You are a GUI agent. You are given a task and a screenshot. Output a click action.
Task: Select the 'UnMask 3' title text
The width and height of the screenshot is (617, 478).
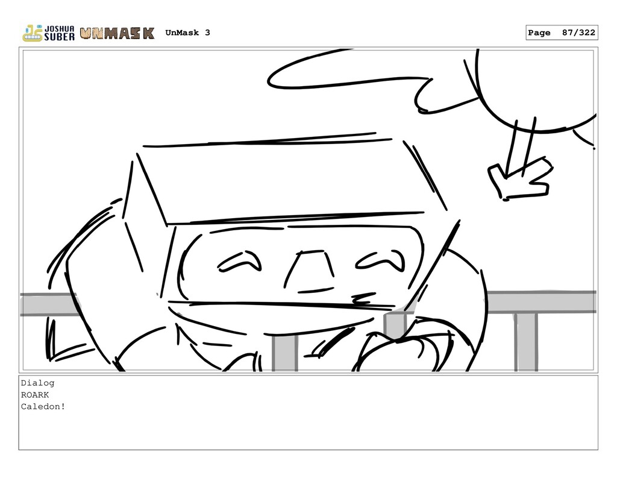click(188, 33)
